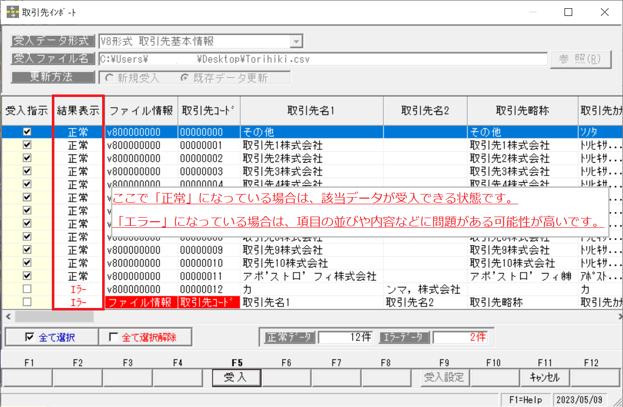Click the 正常 result for row 00000000
Viewport: 623px width, 407px height.
(x=79, y=132)
